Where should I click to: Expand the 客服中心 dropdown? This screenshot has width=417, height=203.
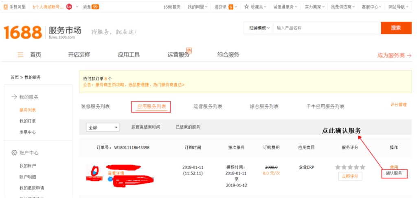click(x=380, y=7)
